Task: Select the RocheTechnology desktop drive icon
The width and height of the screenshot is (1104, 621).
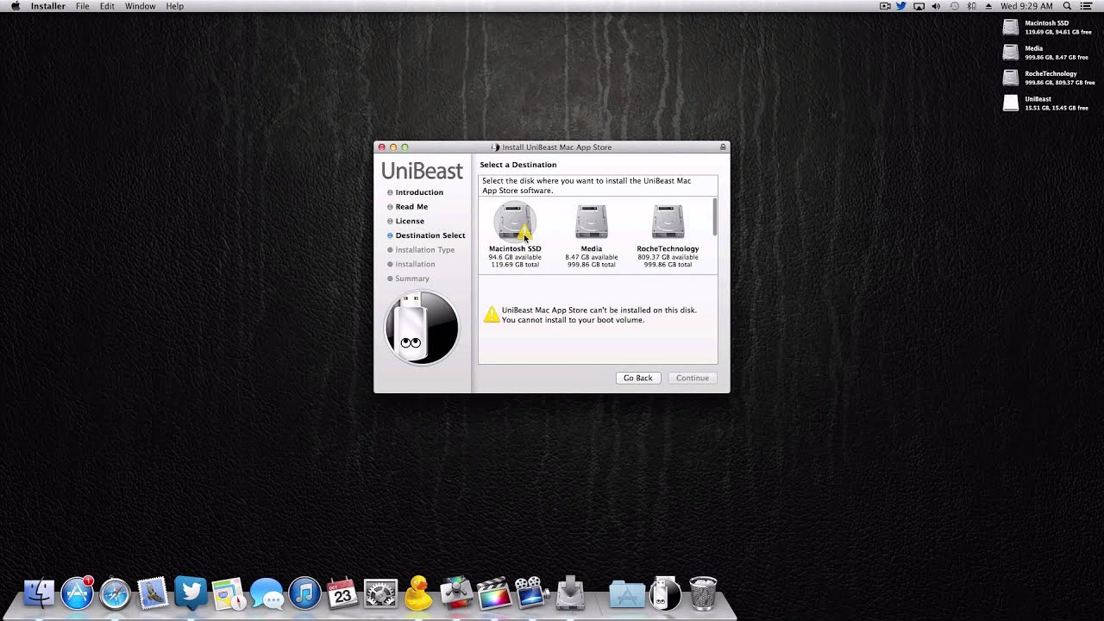Action: pos(1011,78)
